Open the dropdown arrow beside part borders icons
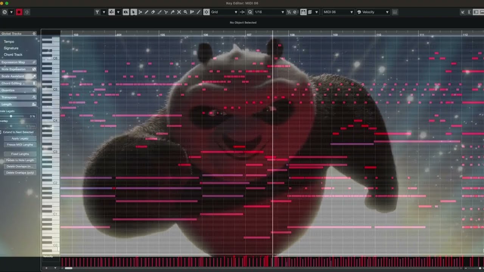 316,12
